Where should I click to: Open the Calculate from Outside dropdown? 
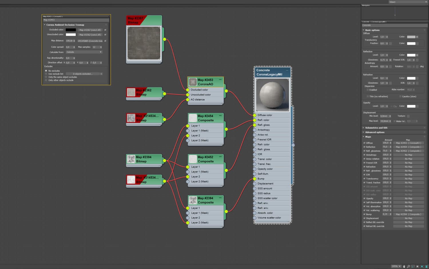tap(84, 52)
